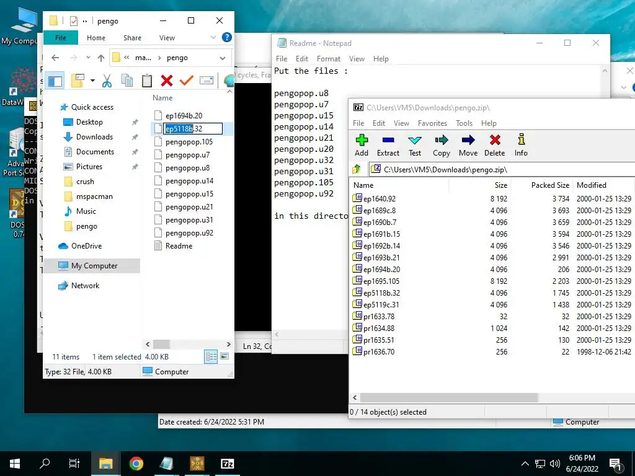635x476 pixels.
Task: Open Notepad Edit menu
Action: click(302, 59)
